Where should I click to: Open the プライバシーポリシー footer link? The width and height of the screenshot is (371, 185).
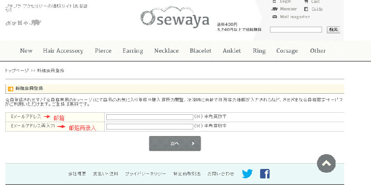click(x=146, y=174)
